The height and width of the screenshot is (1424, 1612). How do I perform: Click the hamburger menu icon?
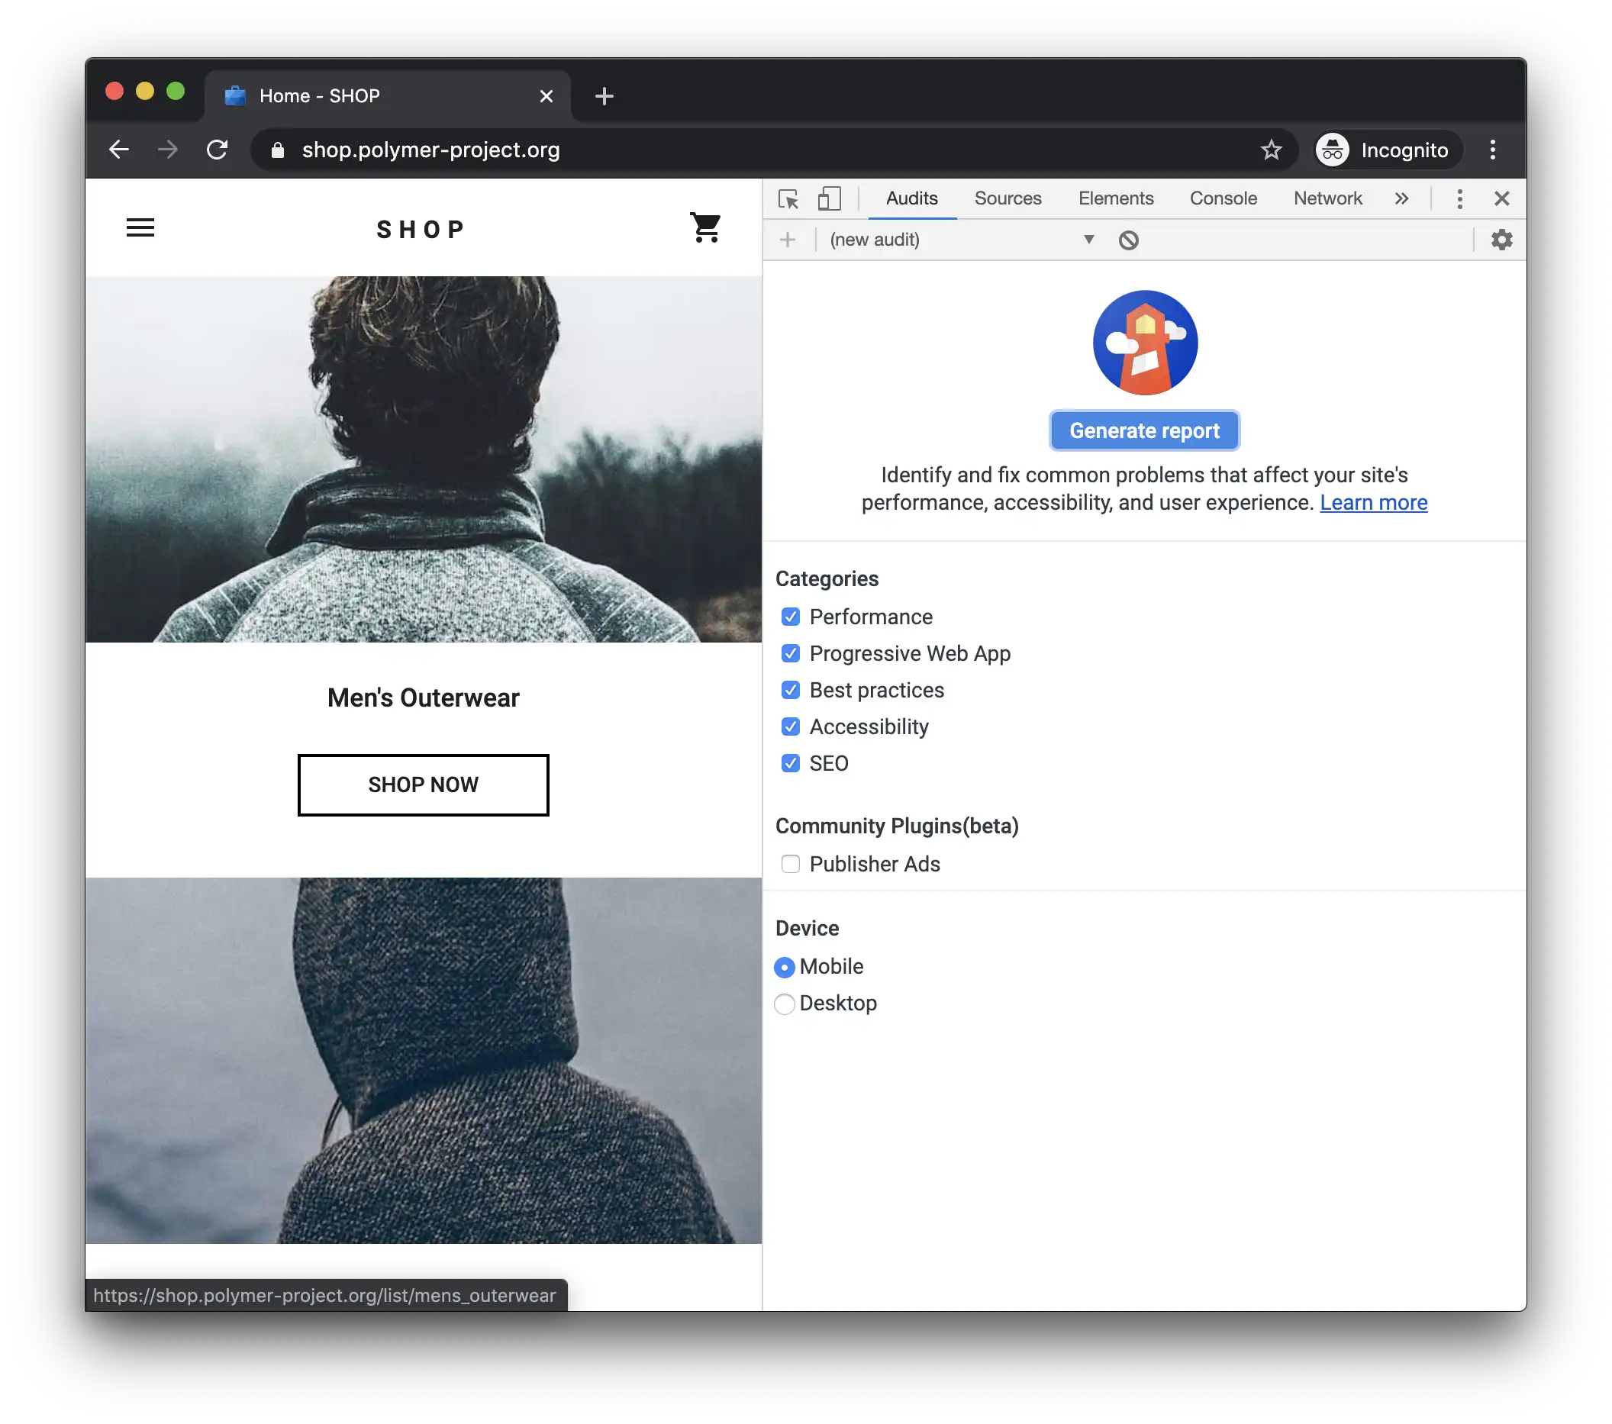140,227
